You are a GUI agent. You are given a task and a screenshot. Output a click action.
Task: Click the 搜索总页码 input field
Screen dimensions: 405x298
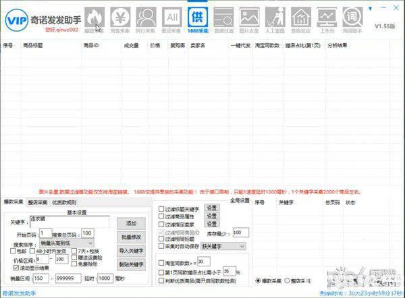[88, 233]
